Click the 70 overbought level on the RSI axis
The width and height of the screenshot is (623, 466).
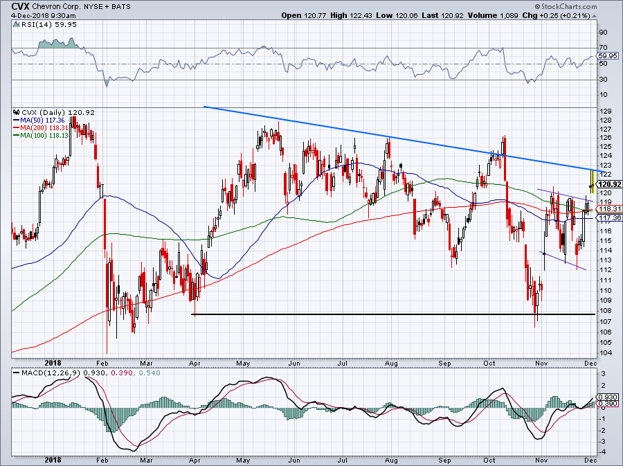point(603,48)
